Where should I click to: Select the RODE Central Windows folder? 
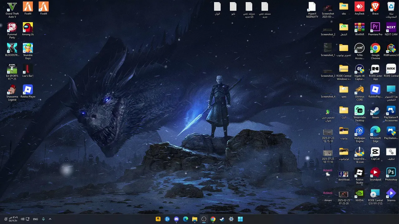344,72
